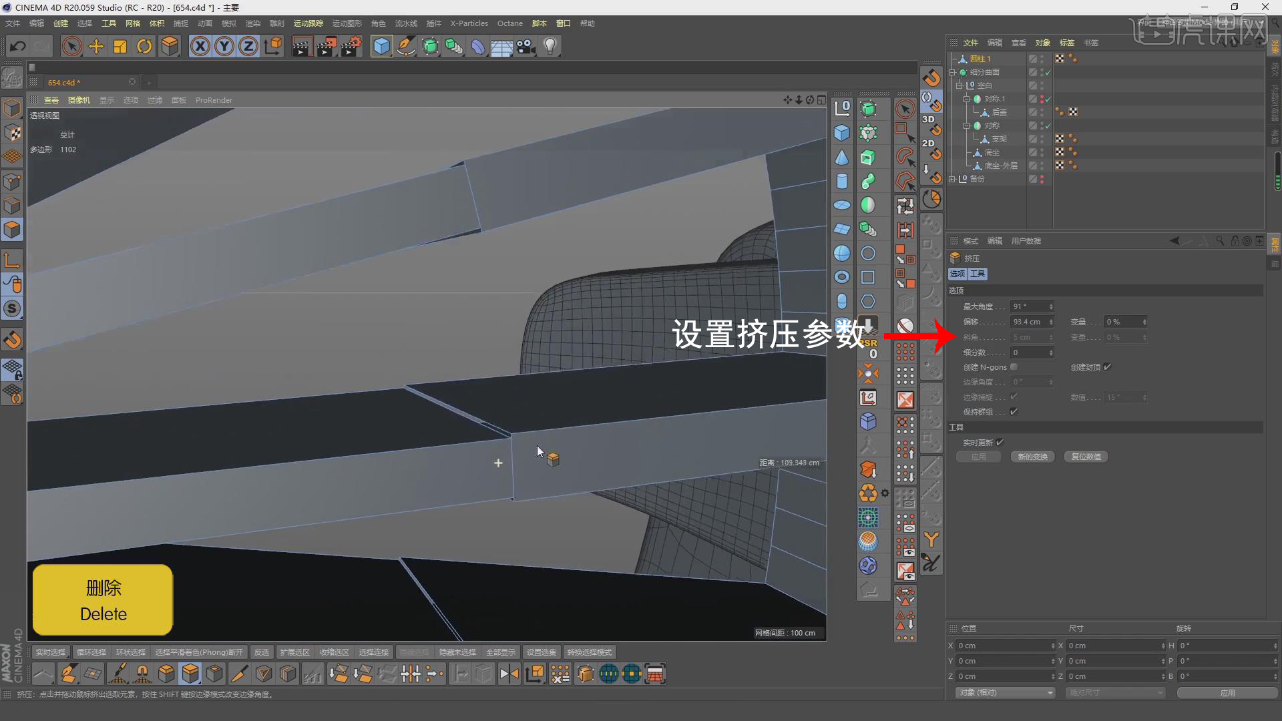Collapse the 对称 object hierarchy
This screenshot has height=721, width=1282.
(x=967, y=125)
